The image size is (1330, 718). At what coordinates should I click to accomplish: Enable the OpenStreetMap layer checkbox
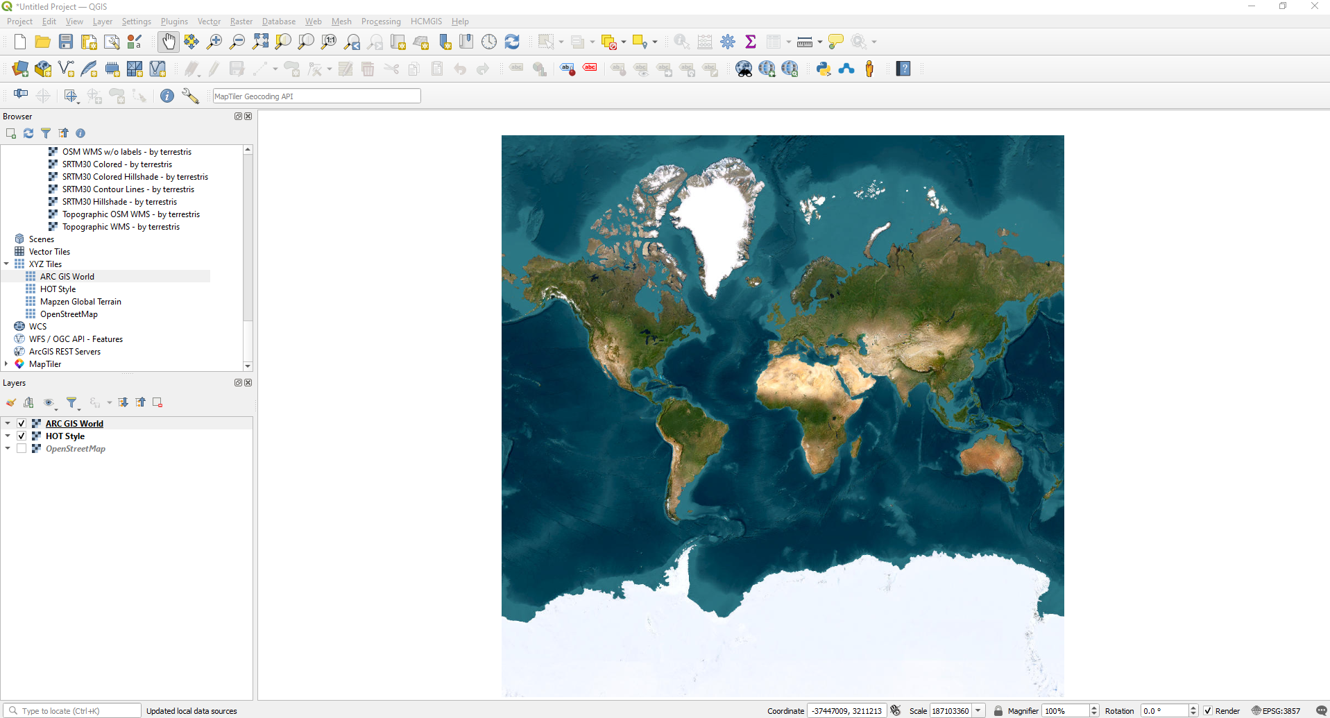(22, 449)
